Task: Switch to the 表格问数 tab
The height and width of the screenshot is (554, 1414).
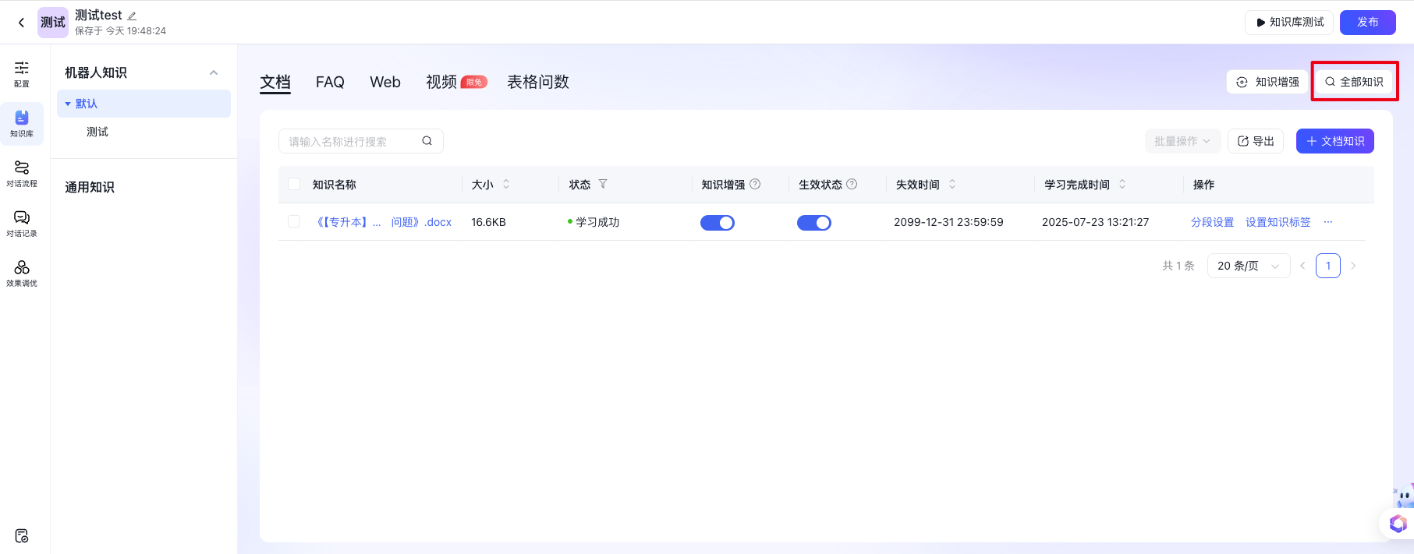Action: [537, 82]
